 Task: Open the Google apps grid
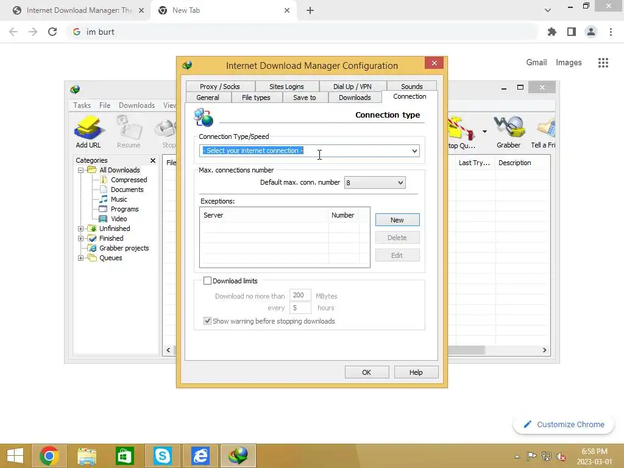point(603,63)
